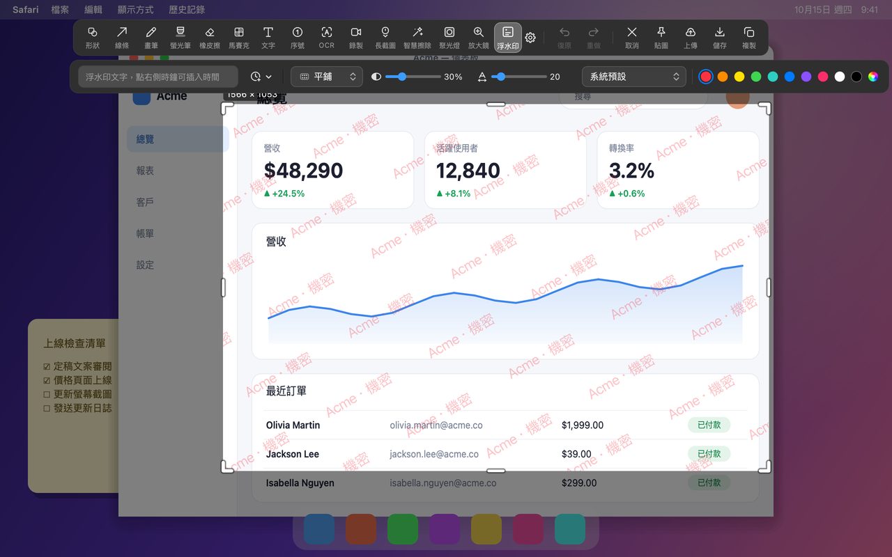Open the watermark settings gear
The width and height of the screenshot is (892, 557).
(x=530, y=38)
